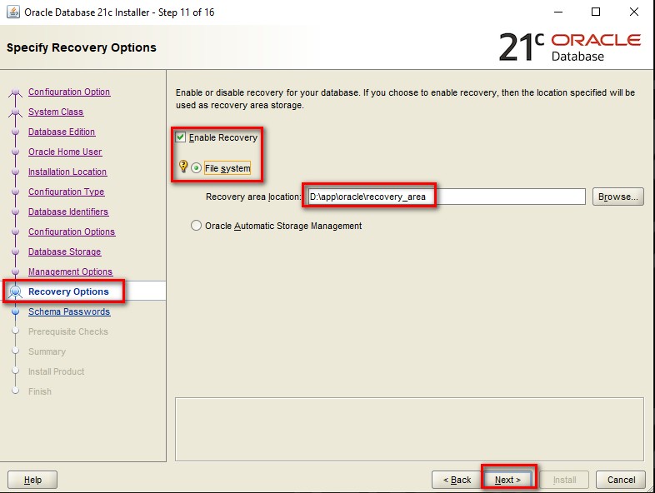The height and width of the screenshot is (493, 655).
Task: Click the Java installer icon in title bar
Action: point(13,12)
